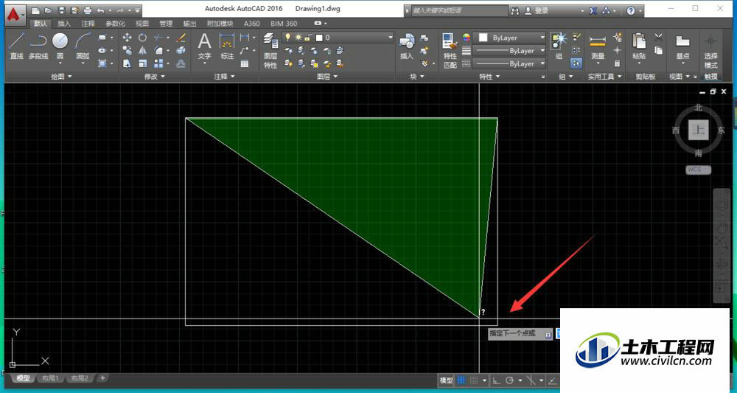Toggle ortho mode in status bar
Screen dimensions: 737x393
click(x=496, y=380)
